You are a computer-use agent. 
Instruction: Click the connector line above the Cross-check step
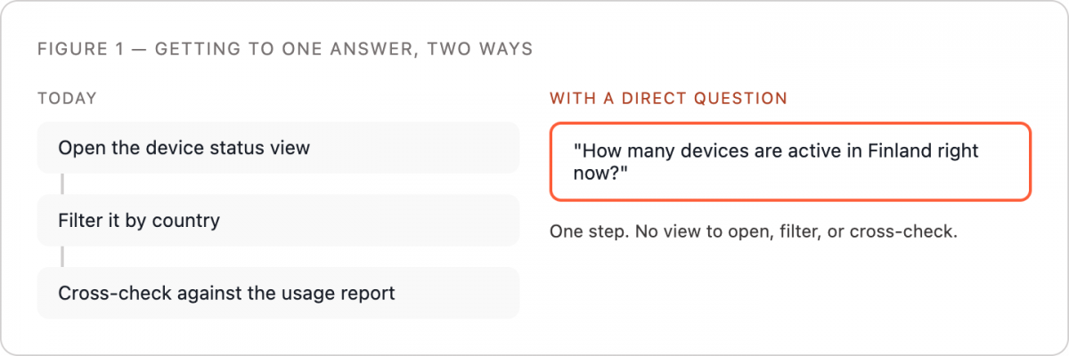[x=62, y=256]
